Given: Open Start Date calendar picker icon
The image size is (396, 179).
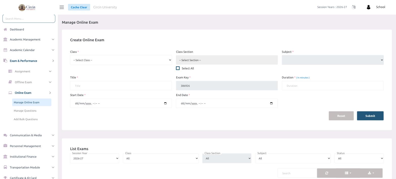Looking at the screenshot, I should (x=165, y=103).
